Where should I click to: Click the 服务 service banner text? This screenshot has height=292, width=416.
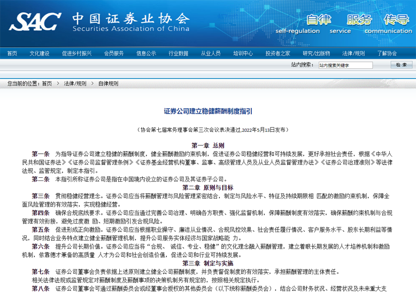(x=359, y=20)
